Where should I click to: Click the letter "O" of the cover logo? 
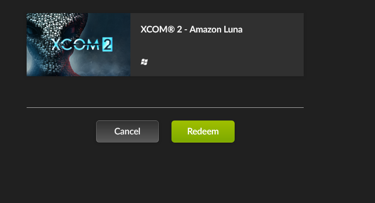[x=78, y=45]
